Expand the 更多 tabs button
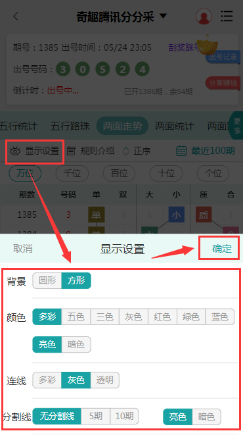The image size is (243, 435). click(236, 126)
